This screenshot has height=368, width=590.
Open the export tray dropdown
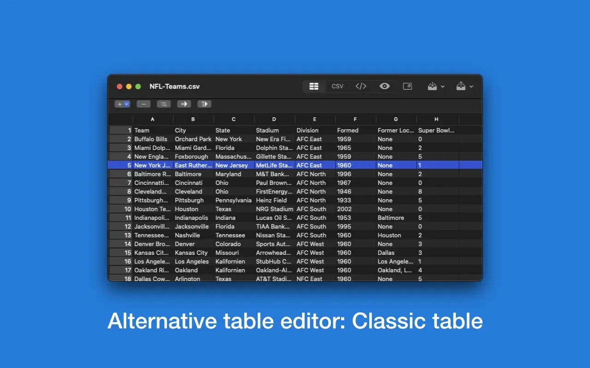(x=464, y=86)
